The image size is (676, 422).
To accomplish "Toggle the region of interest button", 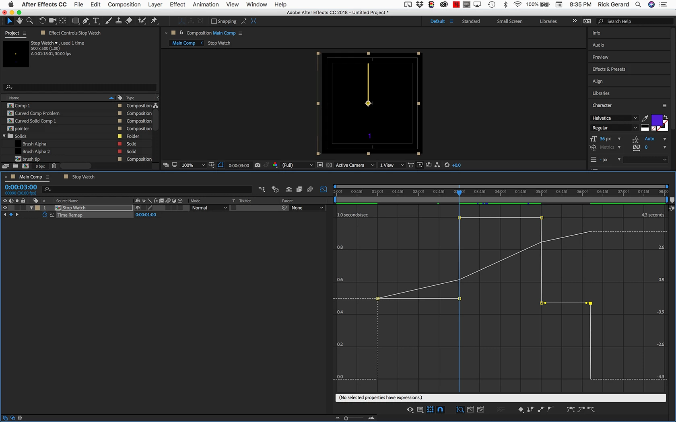I will click(320, 165).
